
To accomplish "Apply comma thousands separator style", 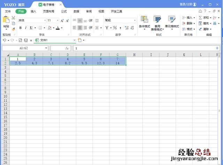I will (x=120, y=28).
